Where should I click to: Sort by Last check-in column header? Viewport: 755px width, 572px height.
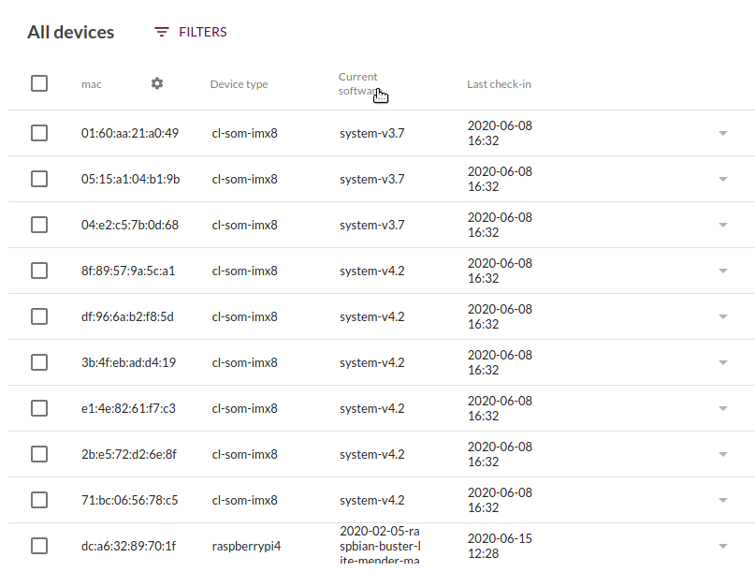(499, 83)
